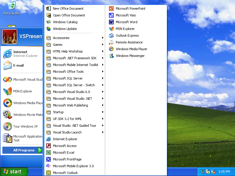Click the Microsoft Mobile Explorer 3.0 icon
Viewport: 235px width, 176px height.
[x=48, y=166]
